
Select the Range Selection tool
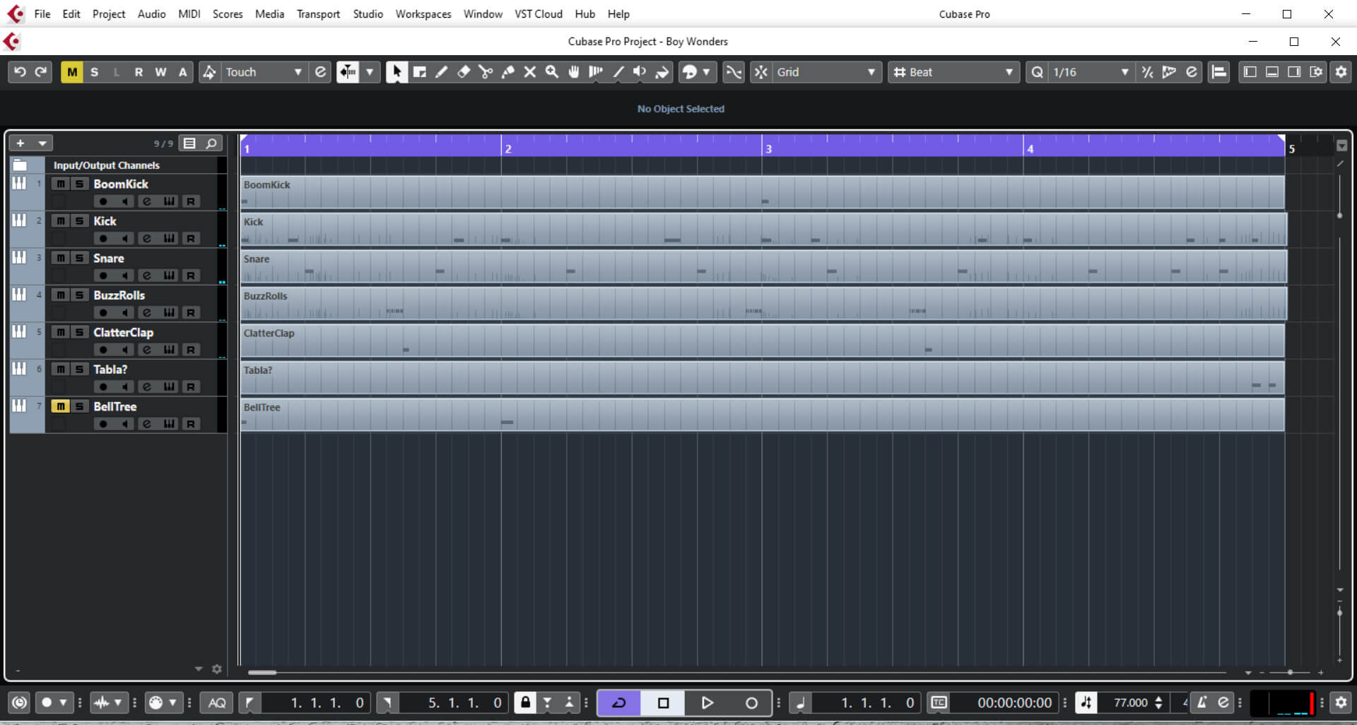point(419,72)
